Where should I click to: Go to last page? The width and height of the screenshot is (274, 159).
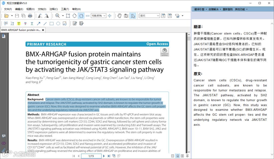tap(109, 156)
